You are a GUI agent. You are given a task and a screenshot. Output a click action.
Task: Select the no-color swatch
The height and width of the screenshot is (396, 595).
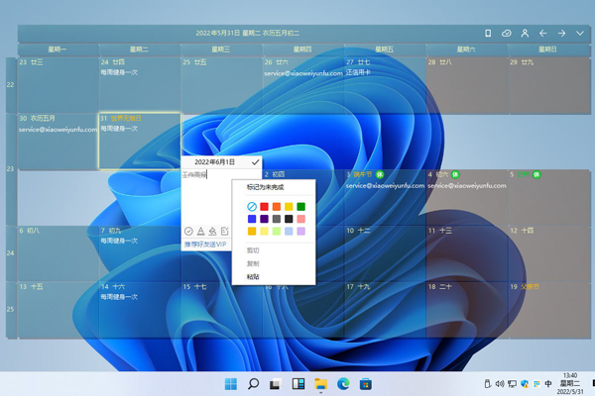(252, 207)
